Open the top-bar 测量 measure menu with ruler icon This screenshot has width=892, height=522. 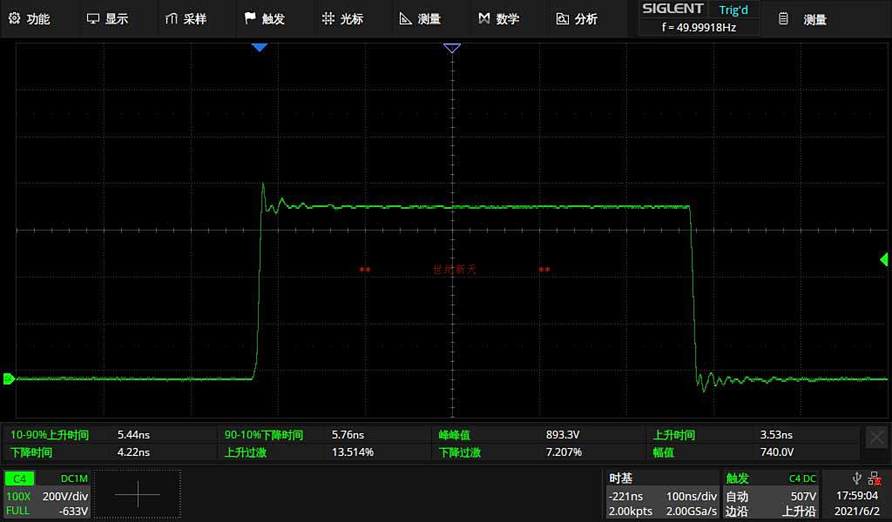click(x=421, y=19)
